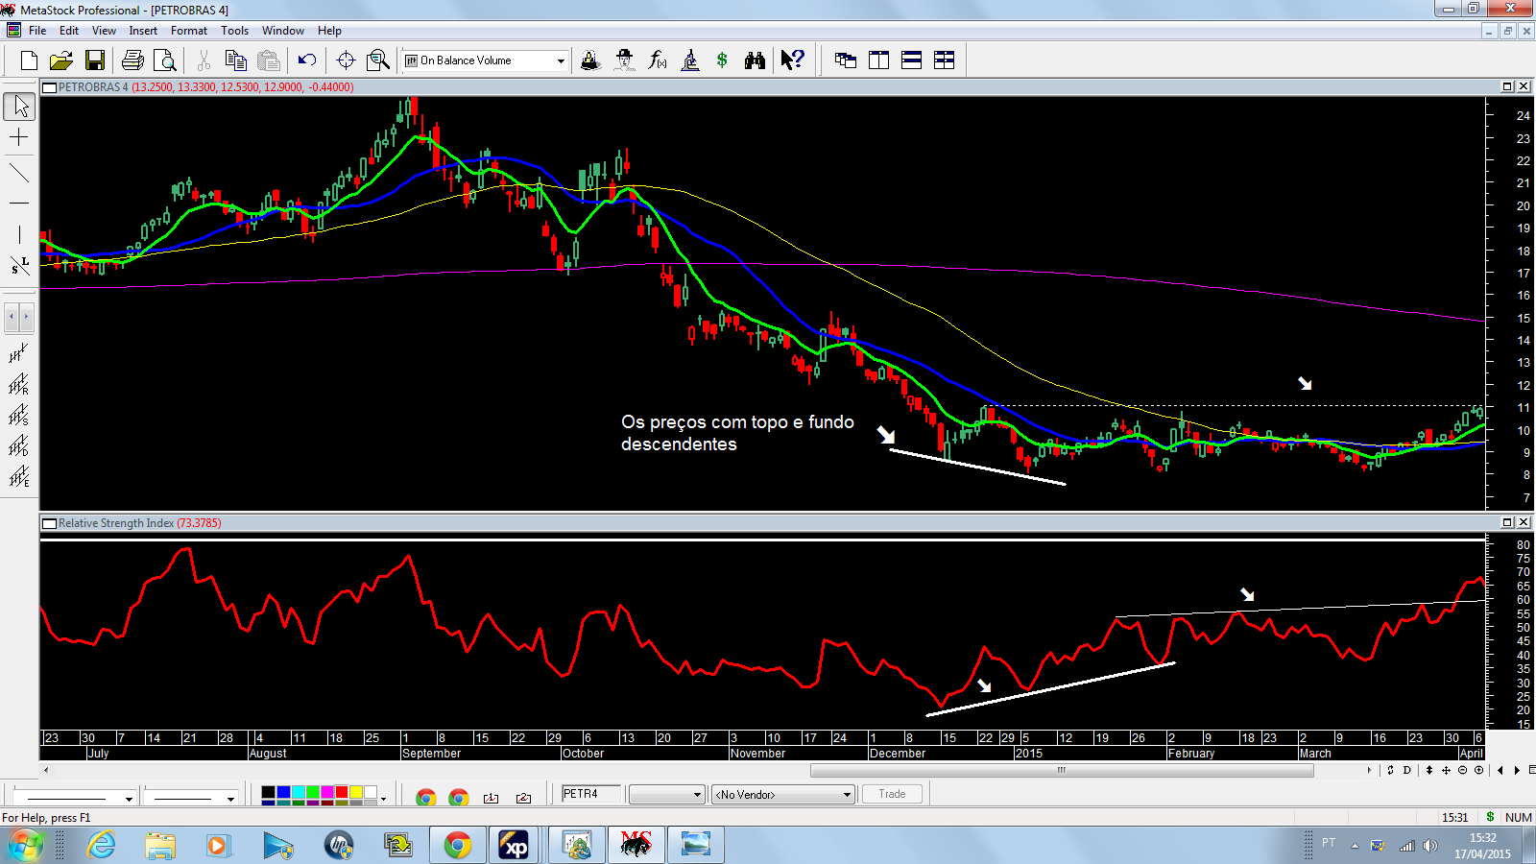Zoom in chart with plus icon
The height and width of the screenshot is (864, 1536).
[x=1478, y=770]
